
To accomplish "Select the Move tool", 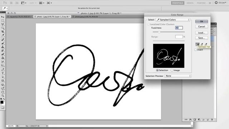I will point(3,17).
